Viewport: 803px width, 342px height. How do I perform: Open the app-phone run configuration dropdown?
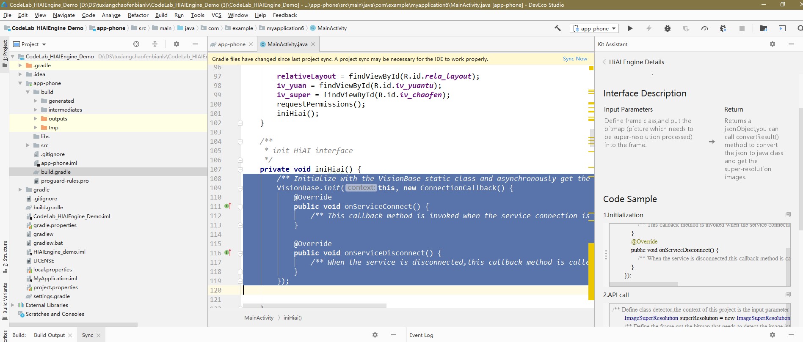(x=595, y=28)
